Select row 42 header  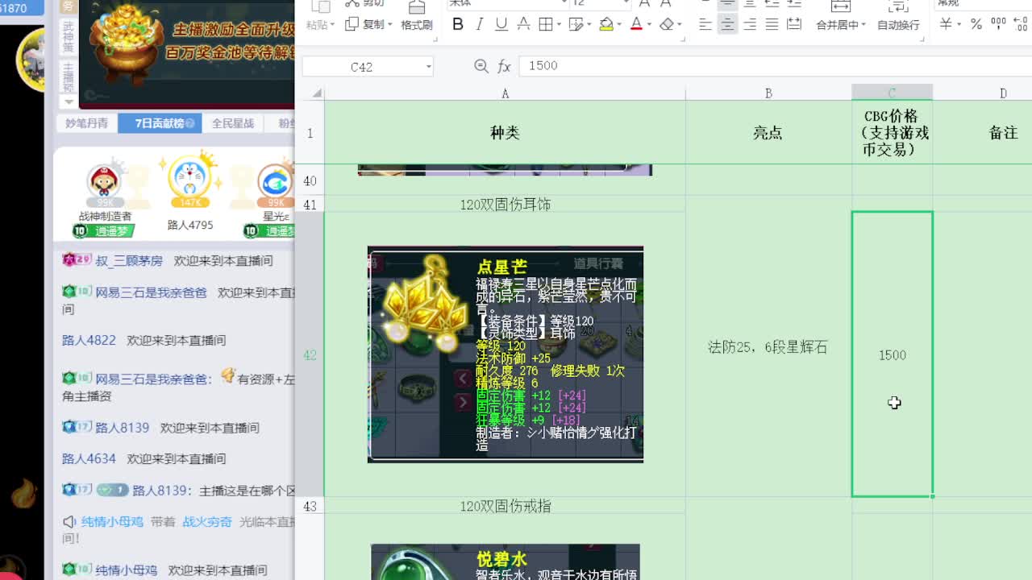pos(310,354)
